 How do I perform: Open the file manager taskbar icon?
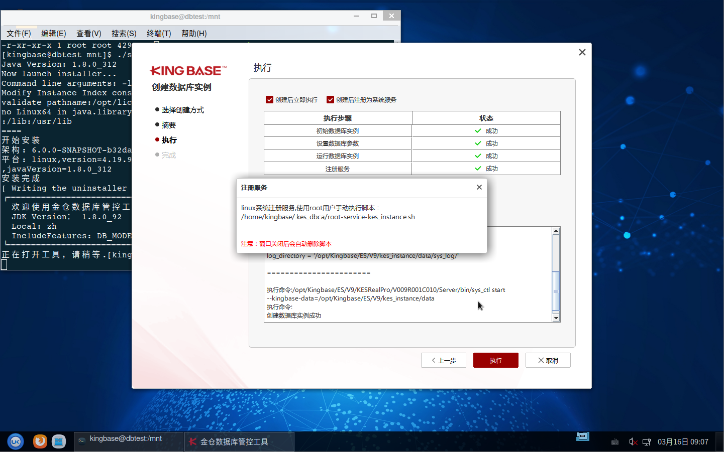[59, 441]
